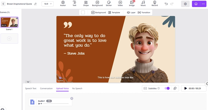208x110 pixels.
Task: Switch to the Speech Text tab
Action: pos(31,88)
